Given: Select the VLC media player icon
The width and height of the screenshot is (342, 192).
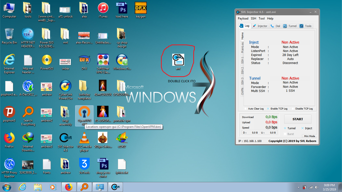Looking at the screenshot, I should (x=84, y=138).
